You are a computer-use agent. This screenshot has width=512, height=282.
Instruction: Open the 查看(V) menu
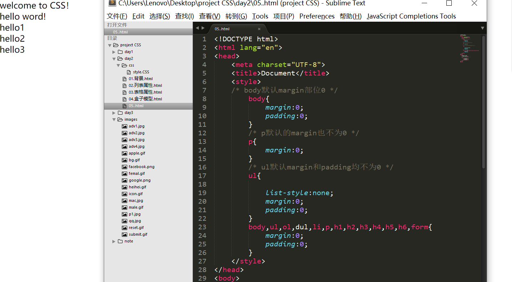[x=210, y=16]
